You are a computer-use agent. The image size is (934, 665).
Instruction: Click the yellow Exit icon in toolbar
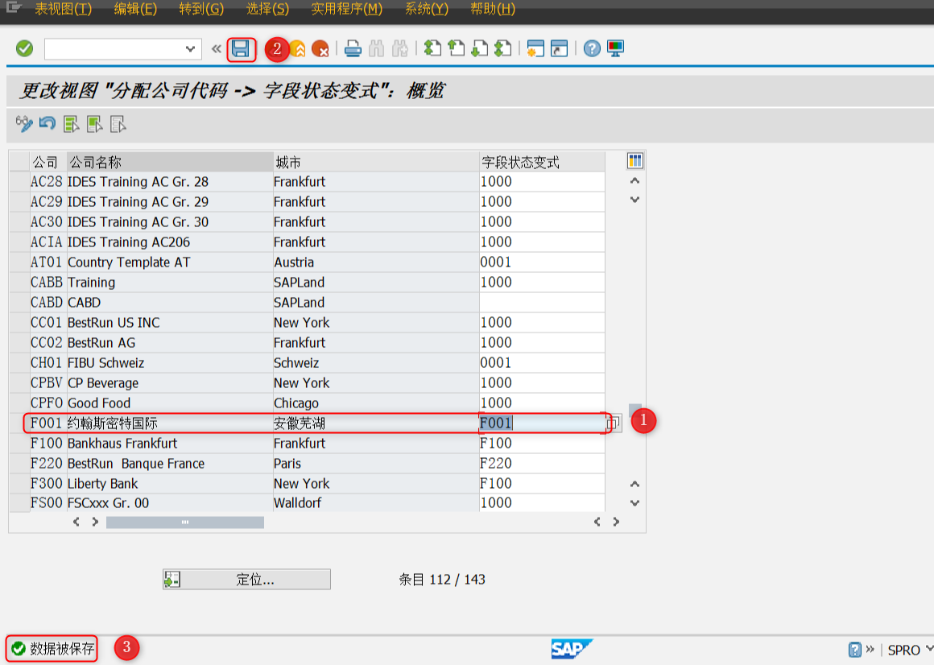[297, 49]
